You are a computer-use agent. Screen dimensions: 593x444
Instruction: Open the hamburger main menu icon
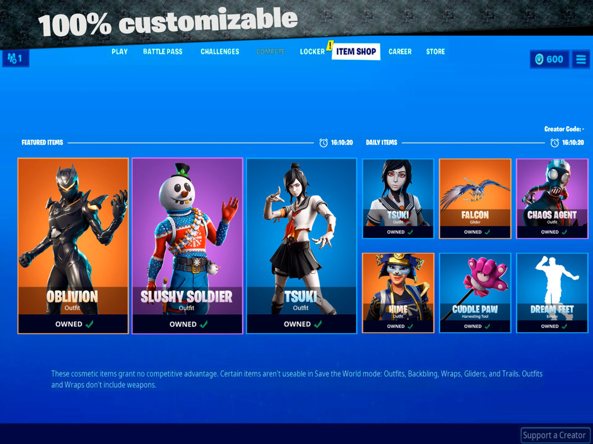click(x=581, y=59)
